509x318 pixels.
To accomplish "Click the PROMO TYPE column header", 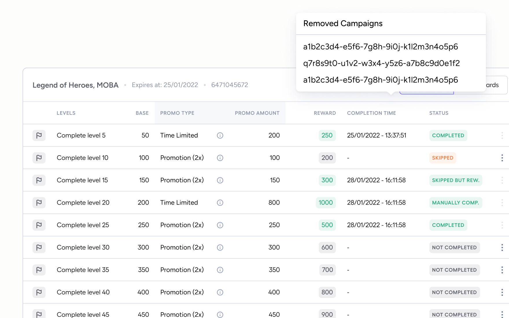I will (x=177, y=113).
